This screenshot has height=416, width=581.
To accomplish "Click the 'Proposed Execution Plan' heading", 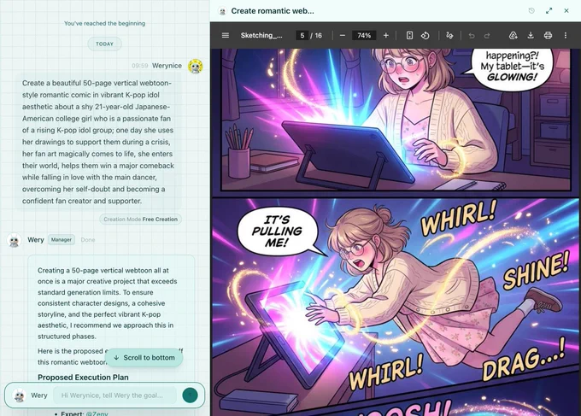I will coord(83,377).
